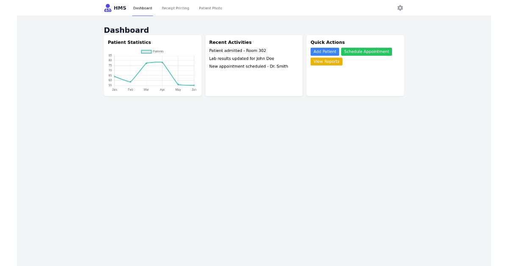
Task: Toggle the Patients legend on the chart
Action: point(152,51)
